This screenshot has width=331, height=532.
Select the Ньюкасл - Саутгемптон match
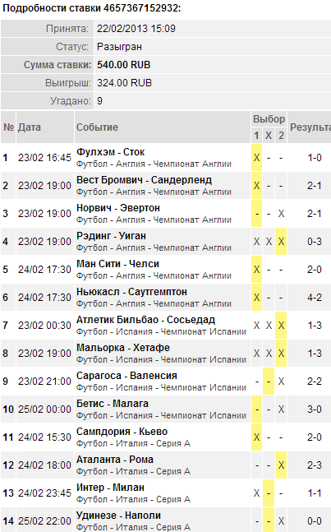[x=131, y=292]
